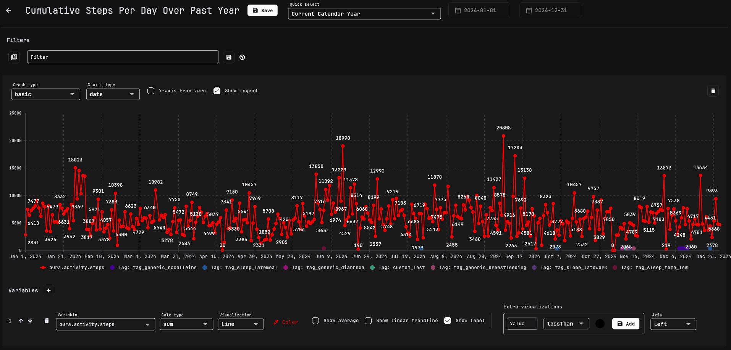Open the Visualization dropdown showing Line
The height and width of the screenshot is (350, 731).
point(240,324)
